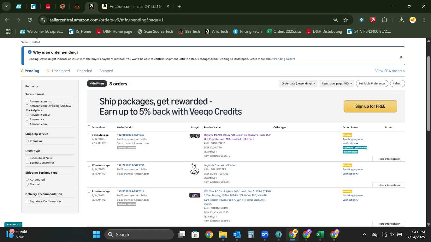This screenshot has width=431, height=242.
Task: Open the Pending Orders help link
Action: point(285,59)
